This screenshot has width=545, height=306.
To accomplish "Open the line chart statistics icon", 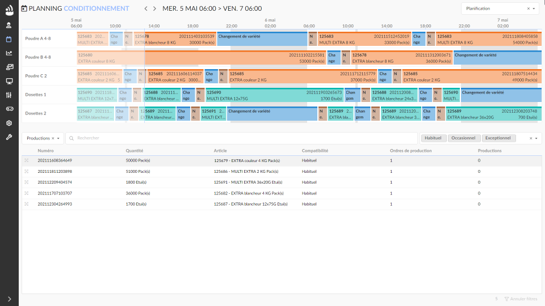I will [9, 53].
